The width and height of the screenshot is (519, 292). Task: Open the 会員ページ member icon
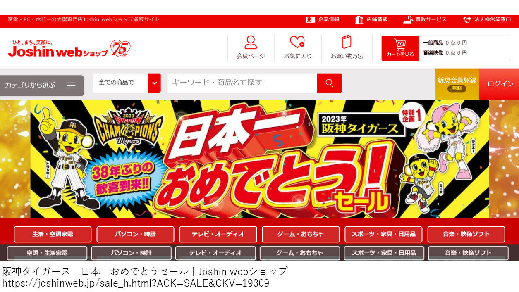coord(251,47)
